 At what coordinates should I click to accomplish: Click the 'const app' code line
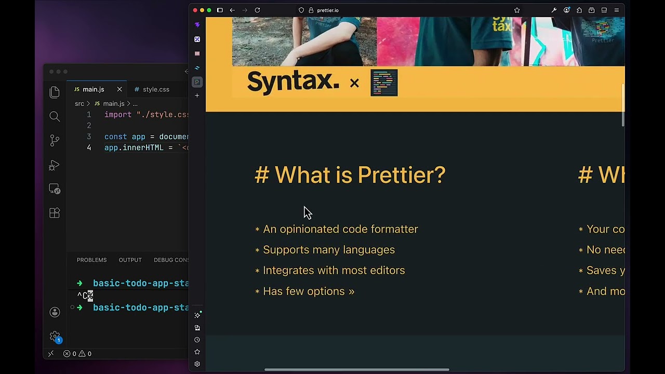pos(147,137)
